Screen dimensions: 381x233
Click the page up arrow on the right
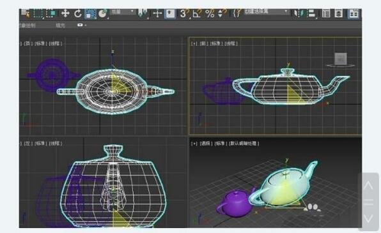[x=368, y=185]
